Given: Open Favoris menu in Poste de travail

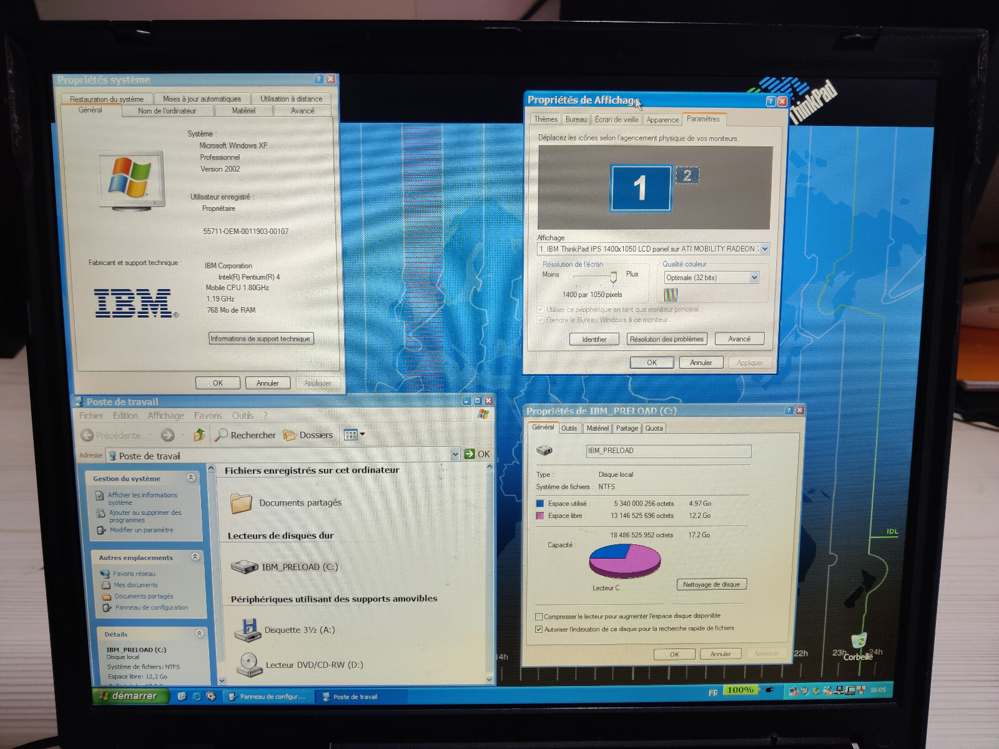Looking at the screenshot, I should pyautogui.click(x=208, y=416).
